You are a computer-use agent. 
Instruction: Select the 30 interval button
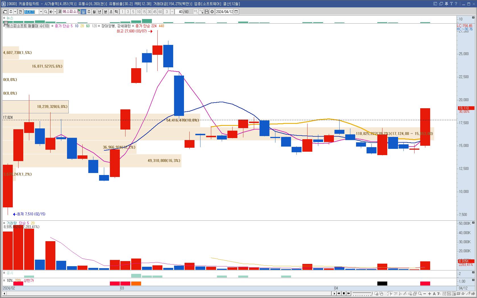[x=149, y=12]
